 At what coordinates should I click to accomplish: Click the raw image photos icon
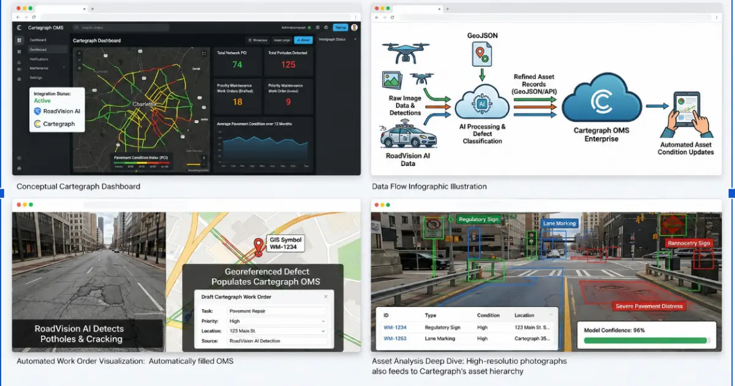(x=392, y=81)
